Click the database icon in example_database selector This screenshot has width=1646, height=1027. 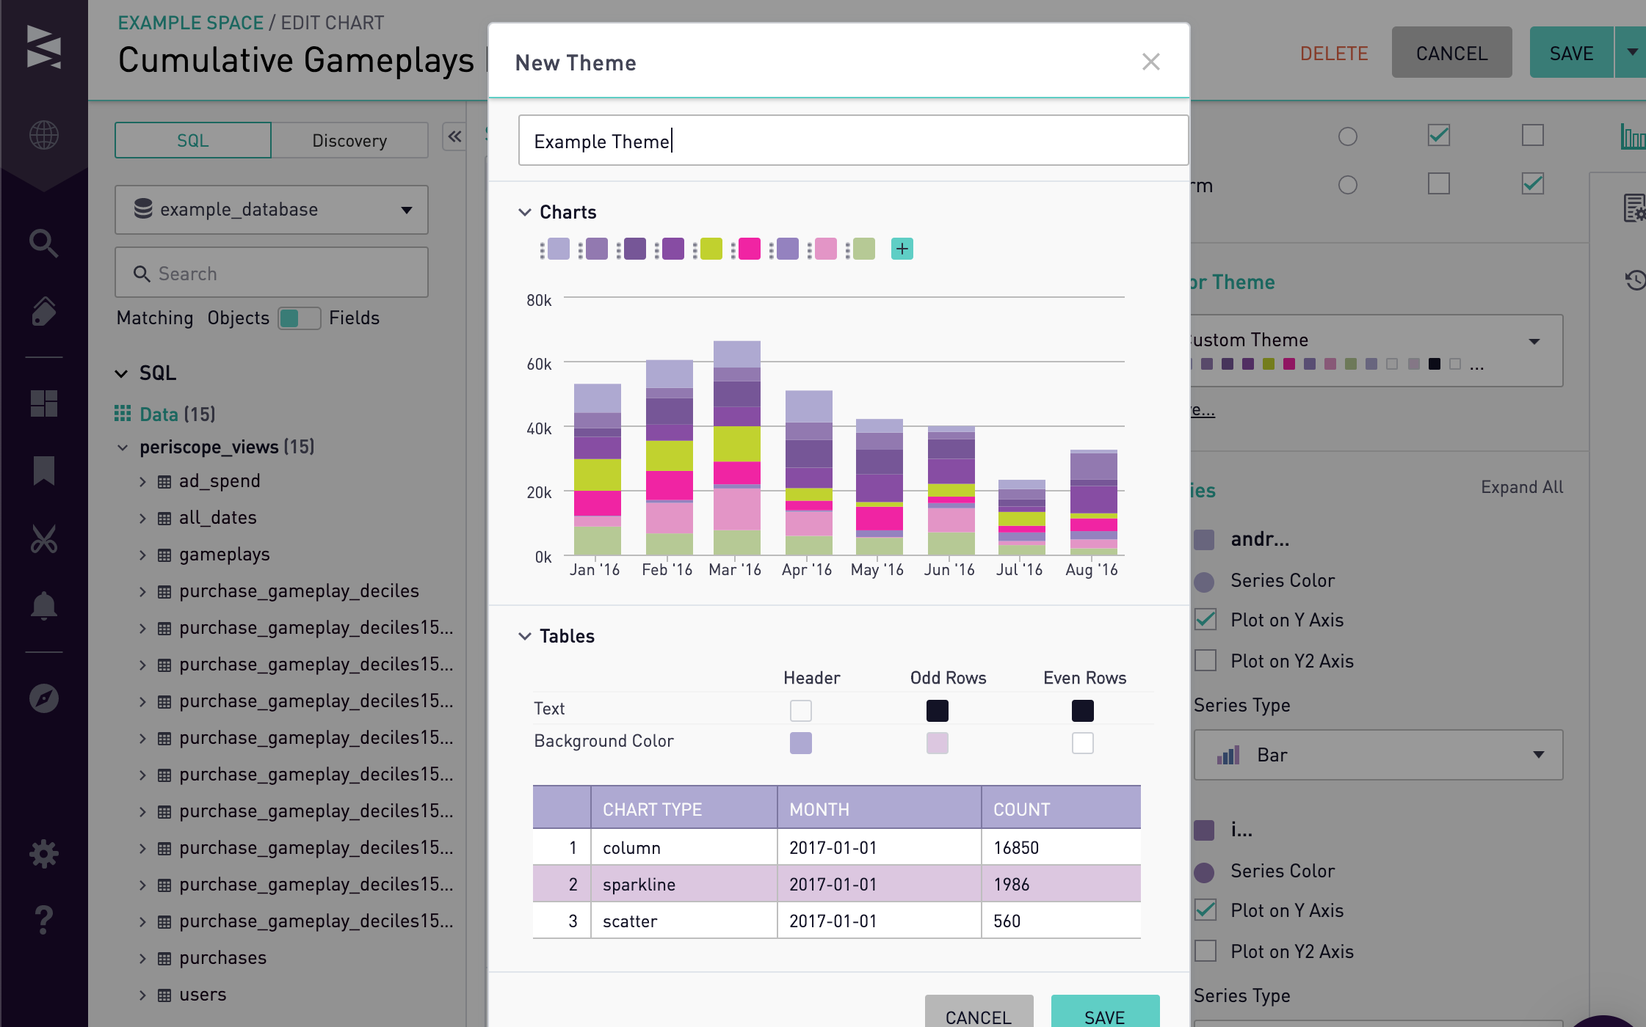[x=143, y=209]
